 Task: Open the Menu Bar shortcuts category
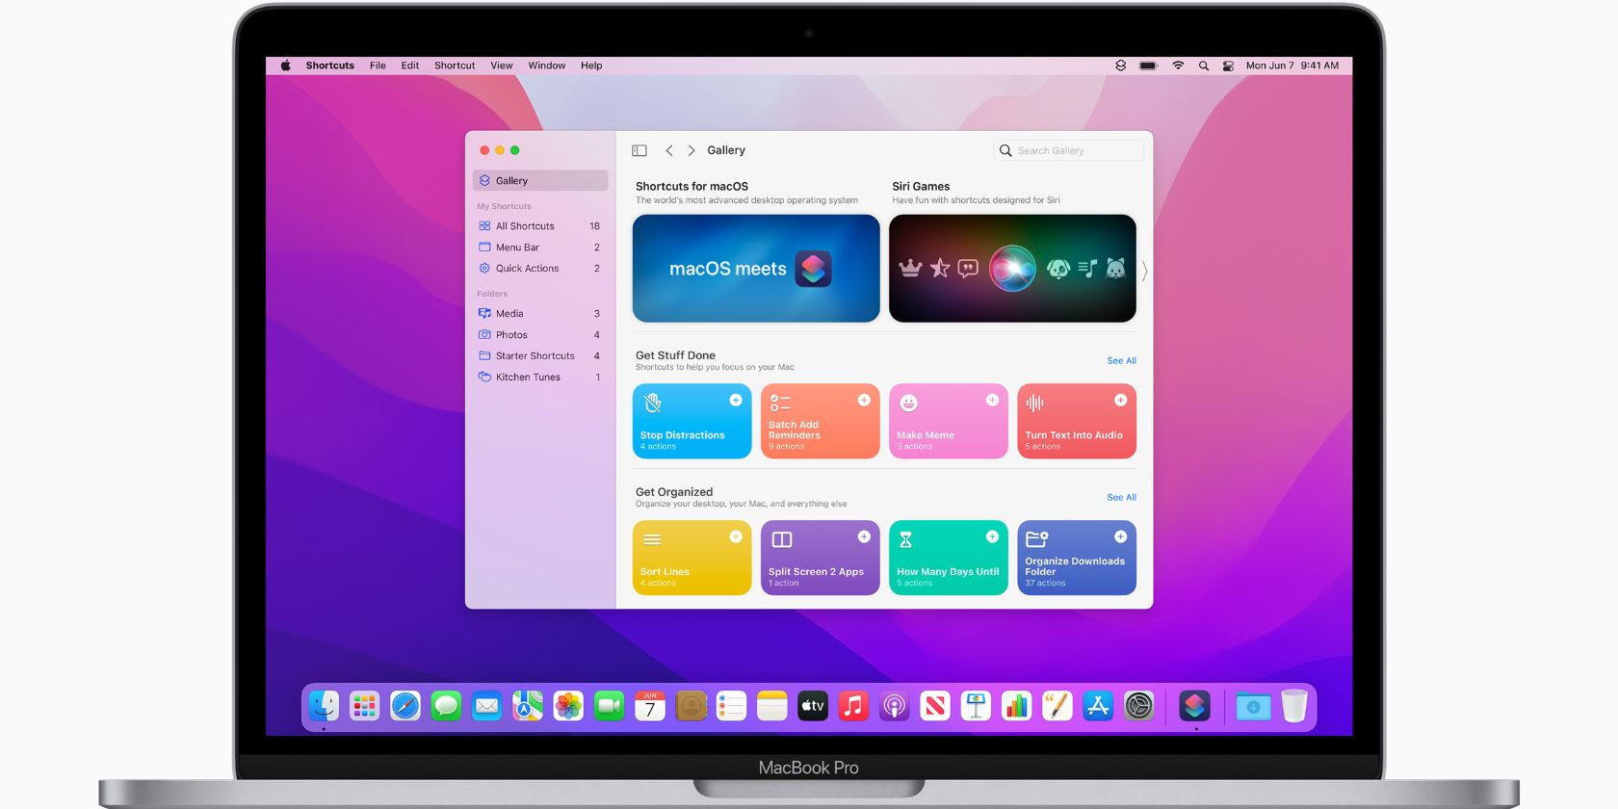coord(540,248)
